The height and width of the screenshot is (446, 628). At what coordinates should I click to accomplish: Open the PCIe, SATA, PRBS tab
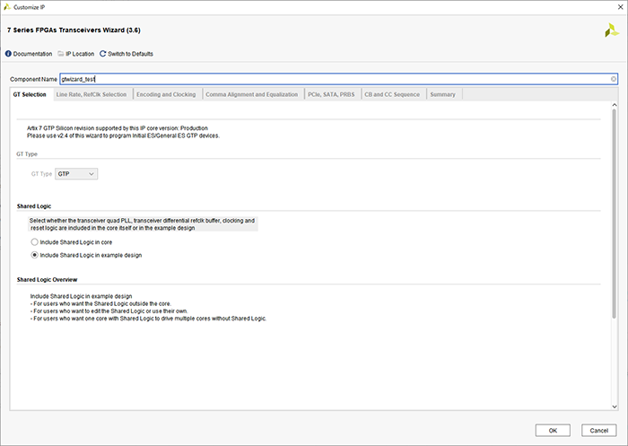(x=331, y=94)
